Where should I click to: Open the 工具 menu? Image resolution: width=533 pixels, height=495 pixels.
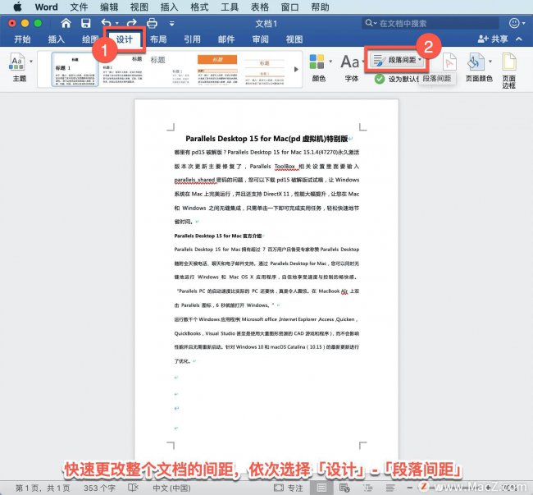point(230,7)
